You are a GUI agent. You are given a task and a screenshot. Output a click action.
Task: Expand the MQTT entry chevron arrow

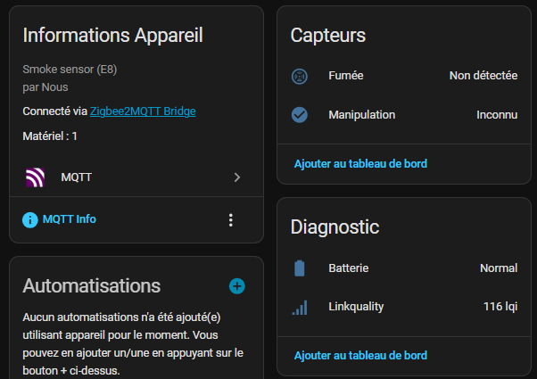(x=237, y=177)
